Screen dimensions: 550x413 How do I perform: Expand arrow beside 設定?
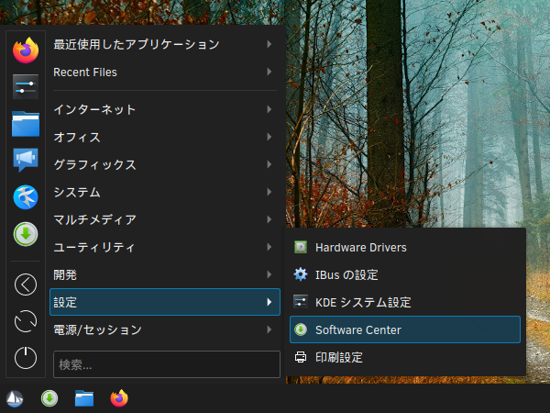click(x=269, y=302)
